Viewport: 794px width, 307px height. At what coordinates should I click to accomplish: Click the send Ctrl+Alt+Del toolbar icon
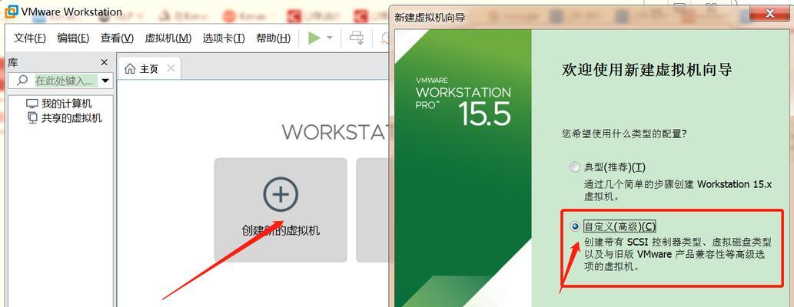coord(357,38)
